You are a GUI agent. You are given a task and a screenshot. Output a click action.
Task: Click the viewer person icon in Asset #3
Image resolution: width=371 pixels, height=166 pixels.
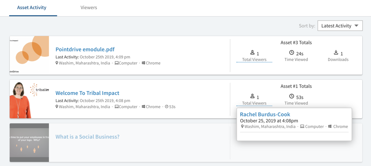[x=252, y=53]
